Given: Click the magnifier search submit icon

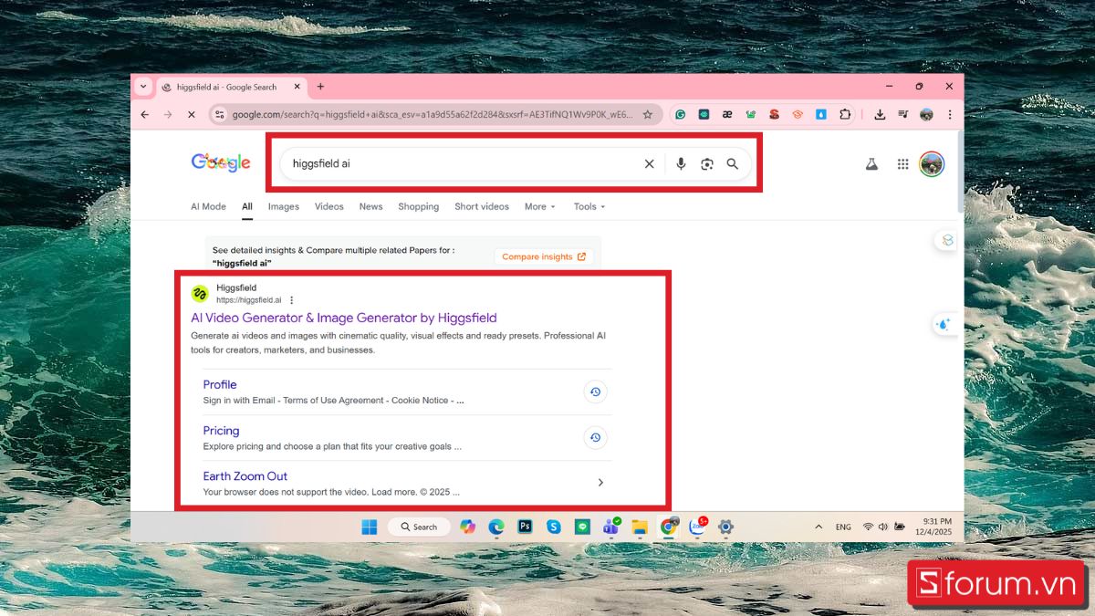Looking at the screenshot, I should click(x=732, y=164).
